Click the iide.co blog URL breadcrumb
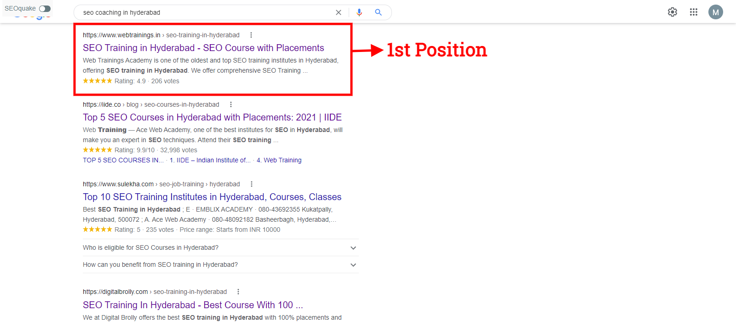Image resolution: width=736 pixels, height=322 pixels. pos(151,104)
